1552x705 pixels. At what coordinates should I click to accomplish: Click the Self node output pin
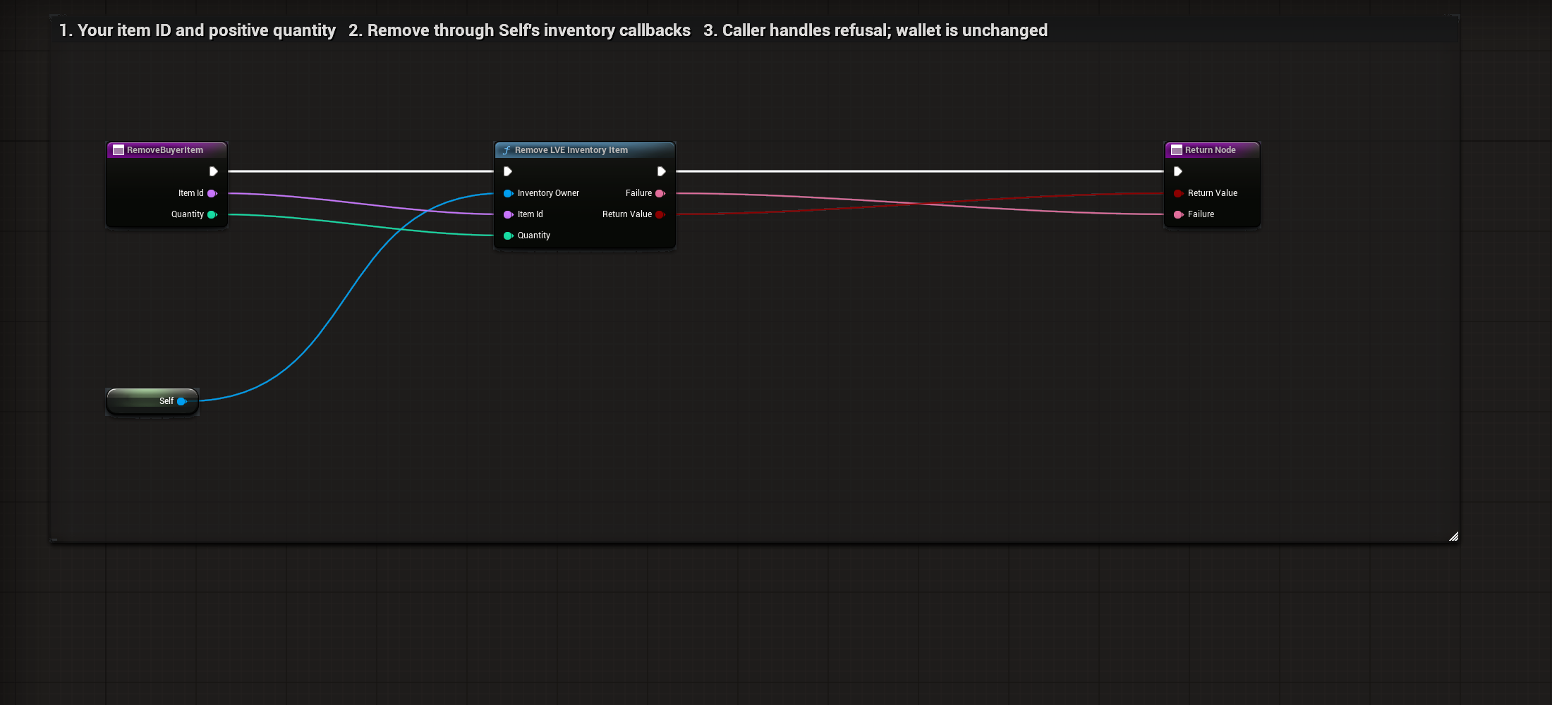coord(182,401)
